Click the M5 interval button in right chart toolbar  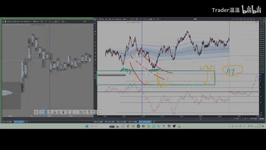click(106, 19)
